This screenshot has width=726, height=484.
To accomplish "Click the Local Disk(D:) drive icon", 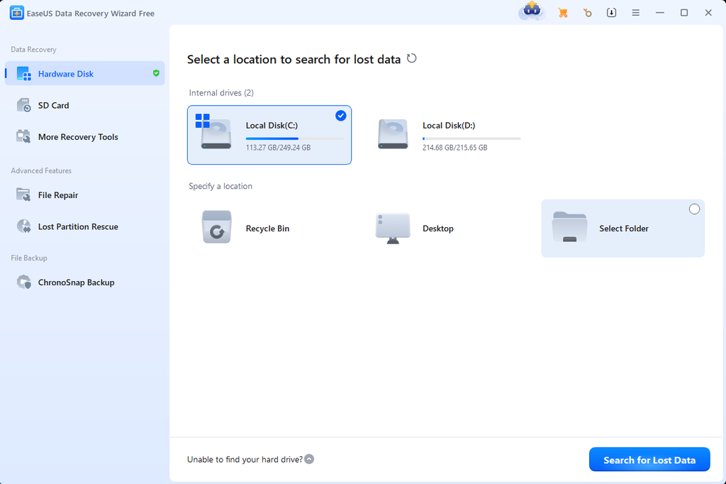I will (393, 134).
